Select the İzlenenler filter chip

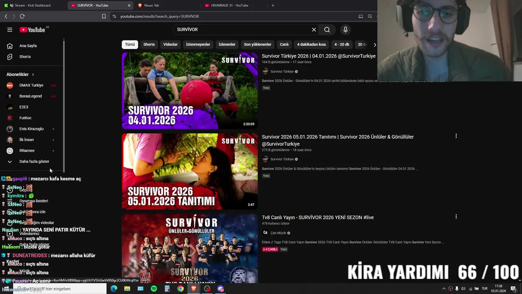[x=227, y=45]
